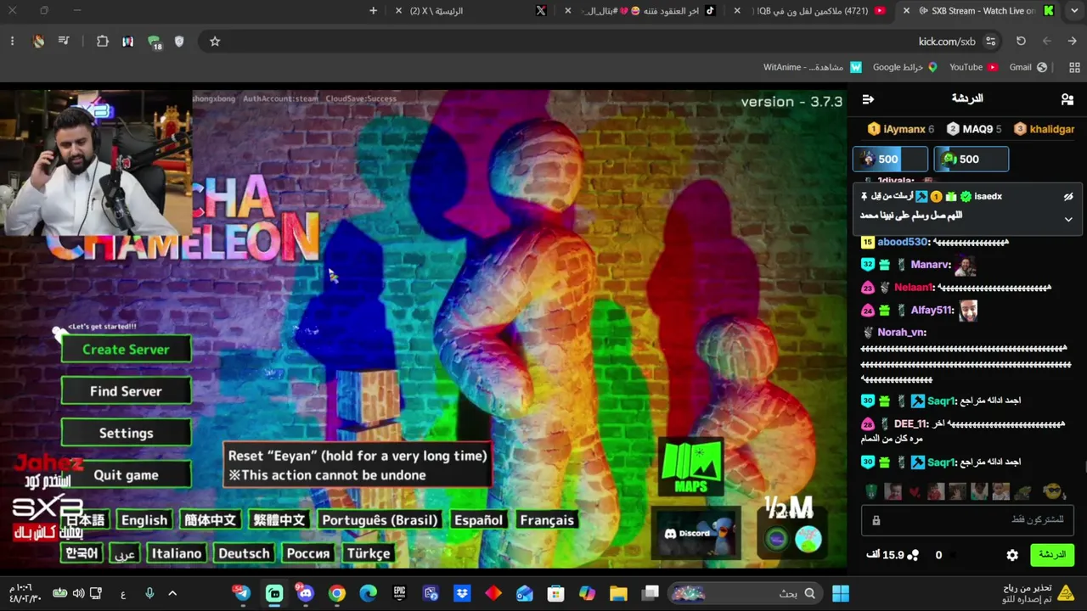Select Deutsch language option
Viewport: 1087px width, 611px height.
click(x=244, y=553)
